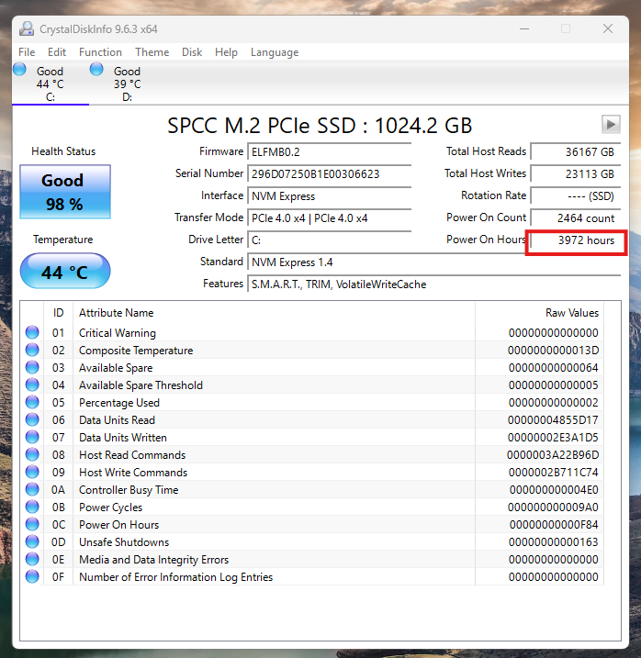Switch to the D: drive tab
641x658 pixels.
click(x=128, y=84)
